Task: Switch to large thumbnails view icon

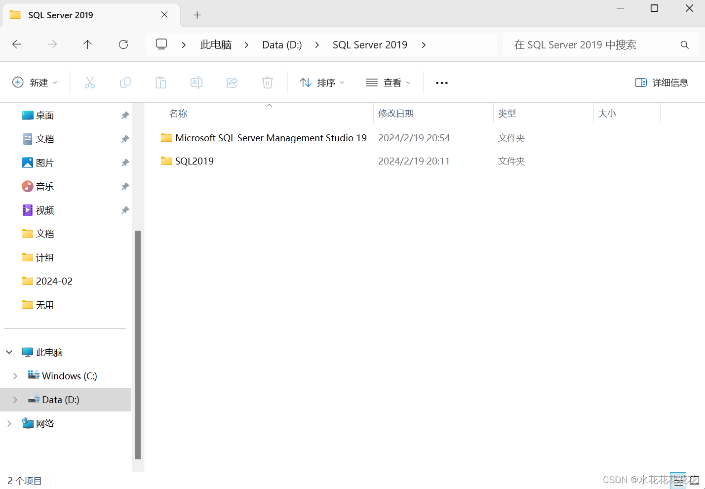Action: (694, 481)
